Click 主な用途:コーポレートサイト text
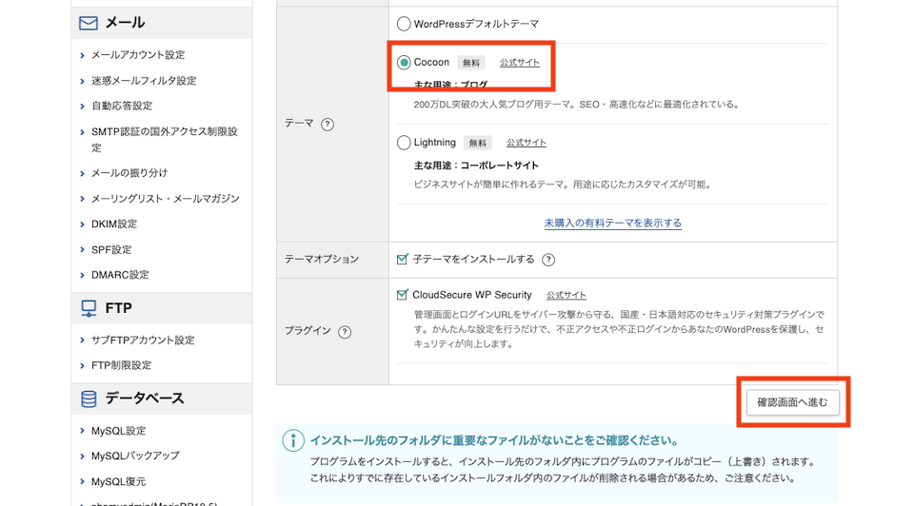Image resolution: width=914 pixels, height=506 pixels. pyautogui.click(x=476, y=165)
